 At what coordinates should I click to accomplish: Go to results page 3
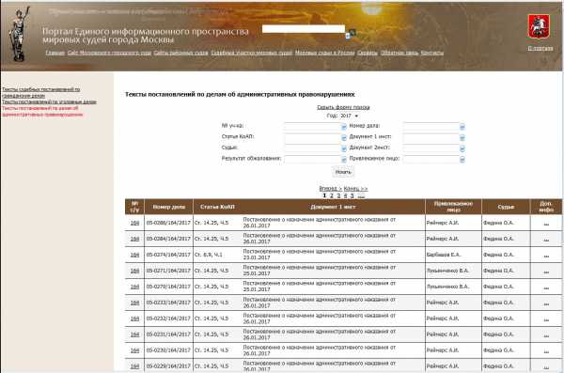tap(338, 195)
